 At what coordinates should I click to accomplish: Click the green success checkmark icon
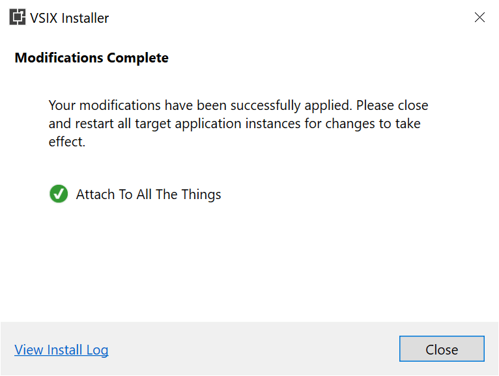tap(59, 194)
